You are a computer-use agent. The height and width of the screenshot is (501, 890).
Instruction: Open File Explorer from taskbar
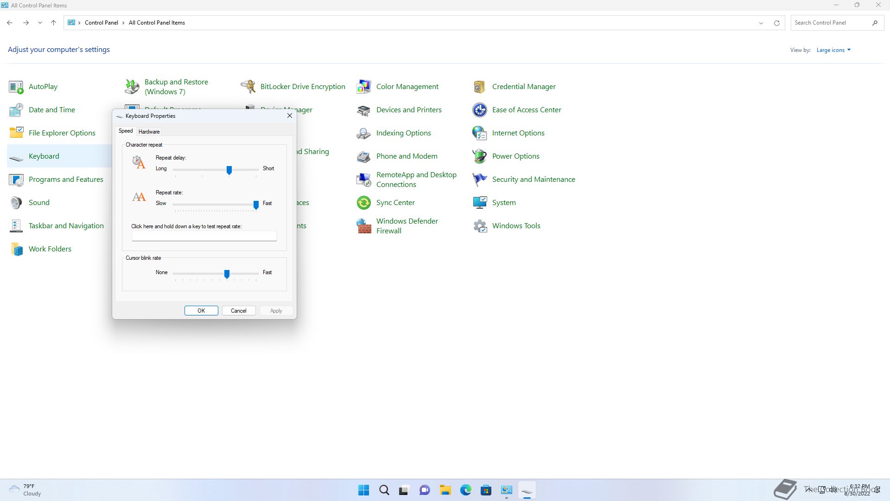(x=445, y=490)
